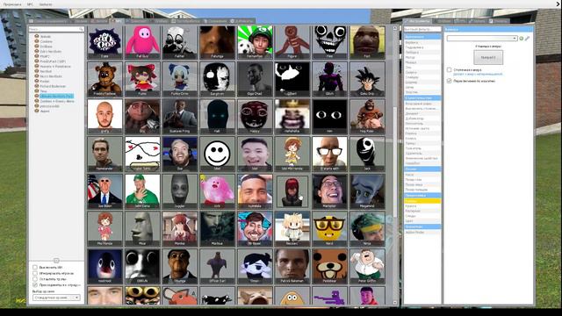Click the Numpad 0 key binding button

488,57
